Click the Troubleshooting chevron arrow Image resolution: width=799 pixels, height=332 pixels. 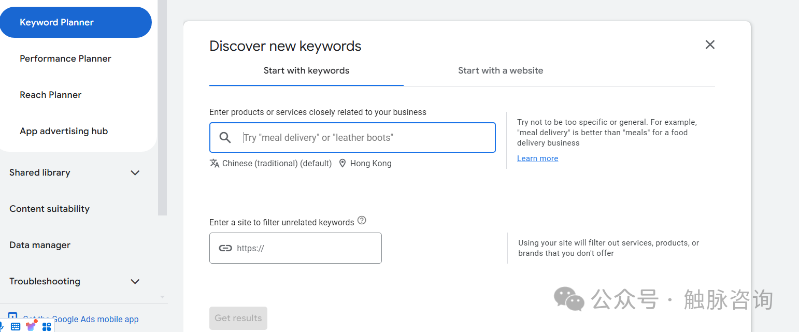[135, 281]
